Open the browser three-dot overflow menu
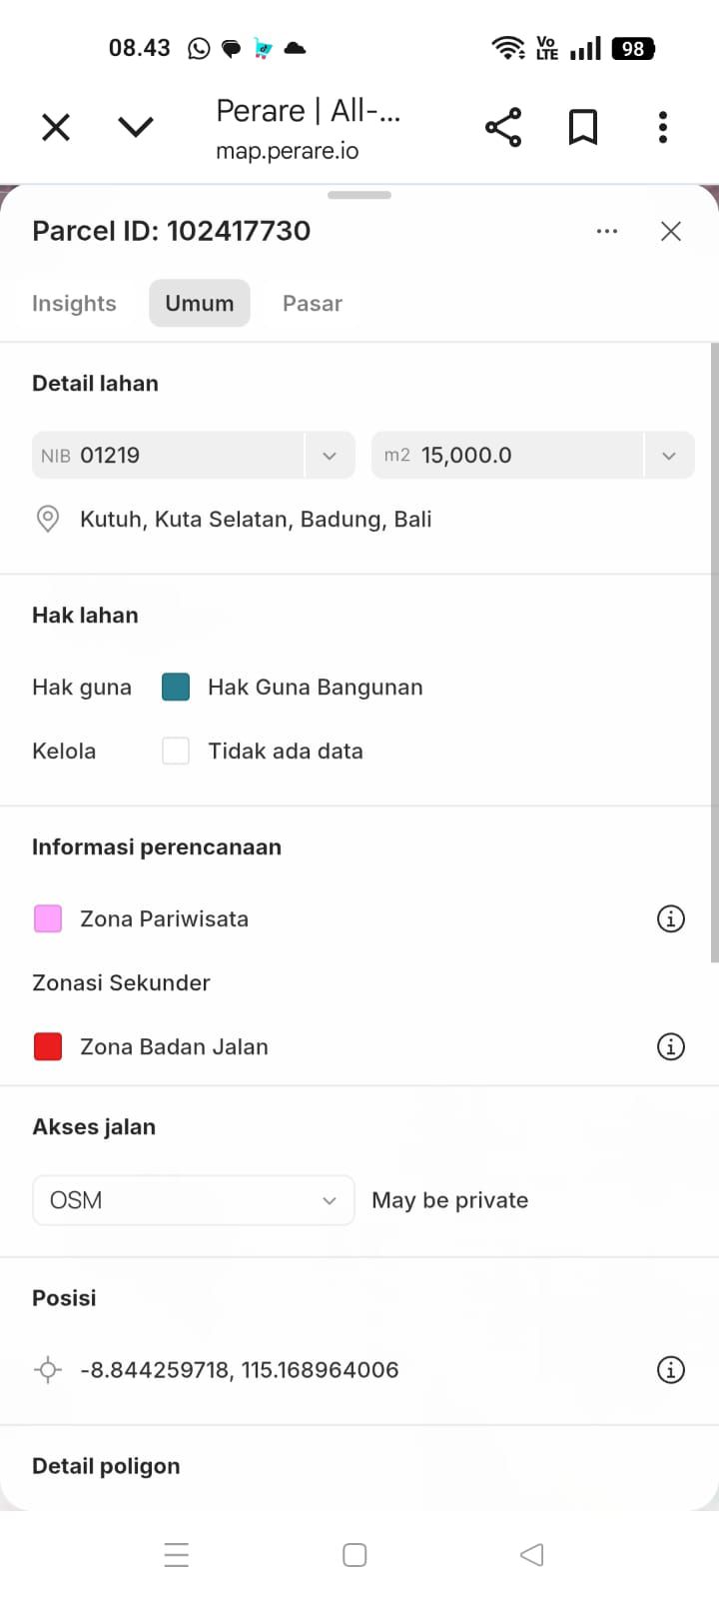The image size is (719, 1599). [663, 127]
